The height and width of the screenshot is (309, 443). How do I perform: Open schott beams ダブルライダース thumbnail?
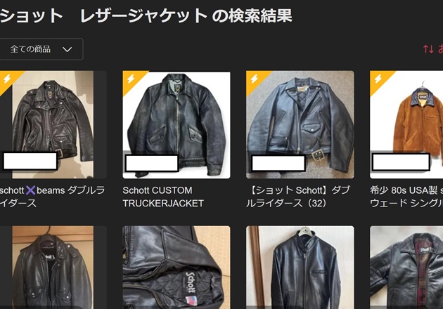coord(53,125)
